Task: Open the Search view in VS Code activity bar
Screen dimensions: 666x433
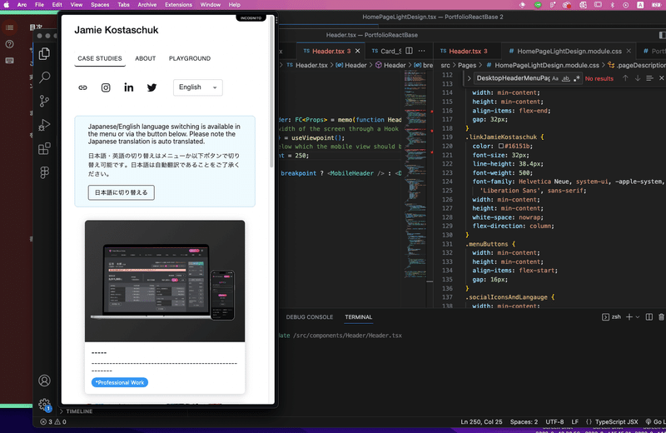Action: (44, 77)
